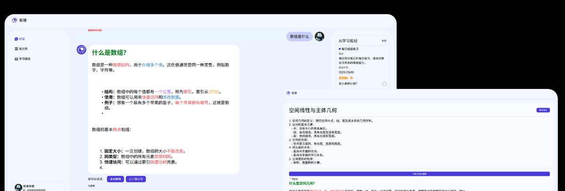Click the 2025/05/01 deadline date
Viewport: 565px width, 191px height.
346,72
